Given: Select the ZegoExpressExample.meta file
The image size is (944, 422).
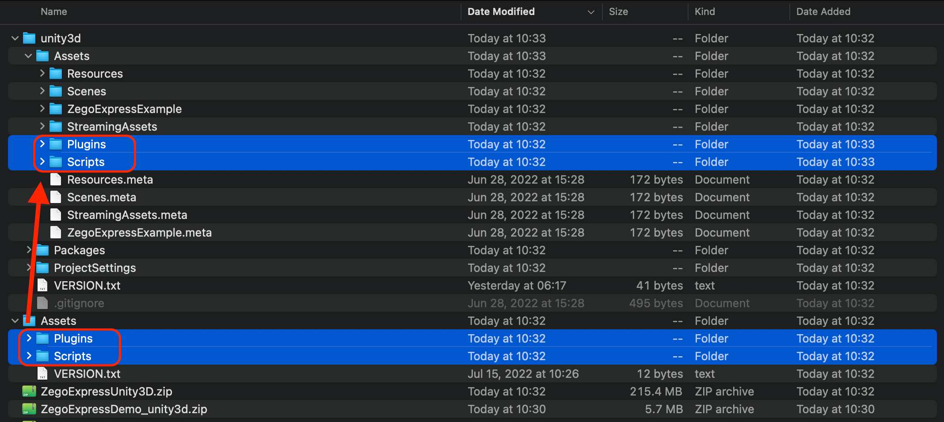Looking at the screenshot, I should (x=139, y=233).
